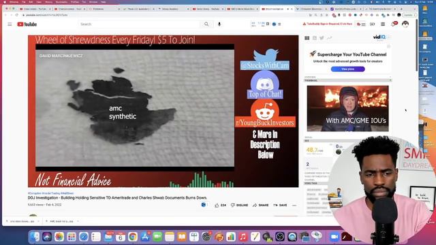The image size is (436, 245).
Task: Open the more actions ellipsis under video
Action: coord(294,206)
